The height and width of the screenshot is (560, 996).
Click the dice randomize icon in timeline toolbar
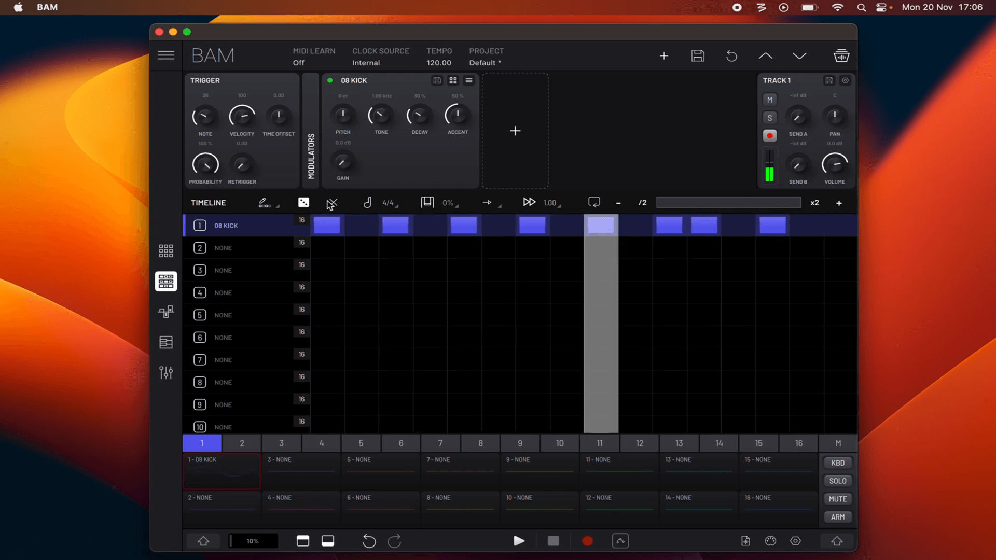pos(303,202)
